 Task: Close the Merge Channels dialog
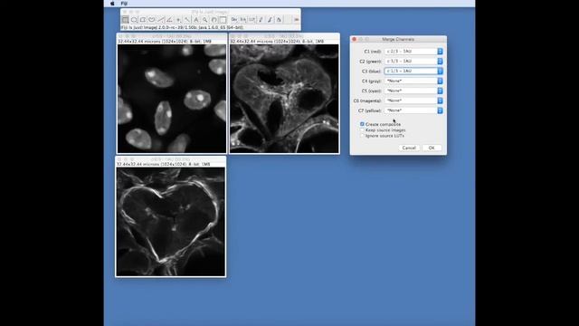tap(354, 39)
